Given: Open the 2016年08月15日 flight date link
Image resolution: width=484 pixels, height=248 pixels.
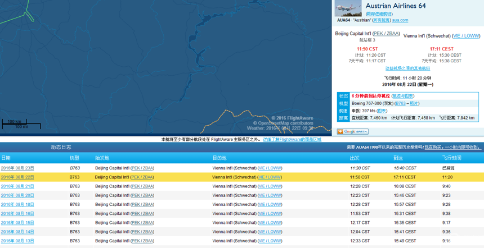Looking at the screenshot, I should [x=17, y=222].
